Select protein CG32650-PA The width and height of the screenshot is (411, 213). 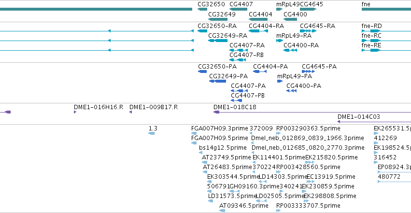click(202, 71)
